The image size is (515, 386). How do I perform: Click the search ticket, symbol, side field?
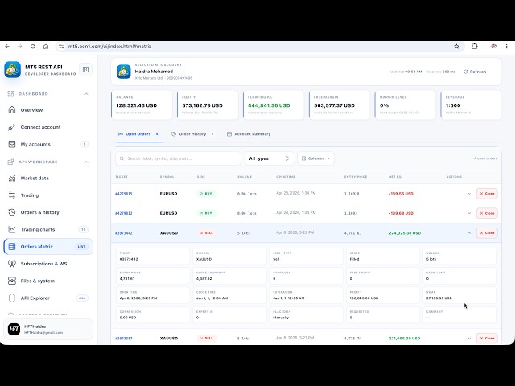[178, 158]
